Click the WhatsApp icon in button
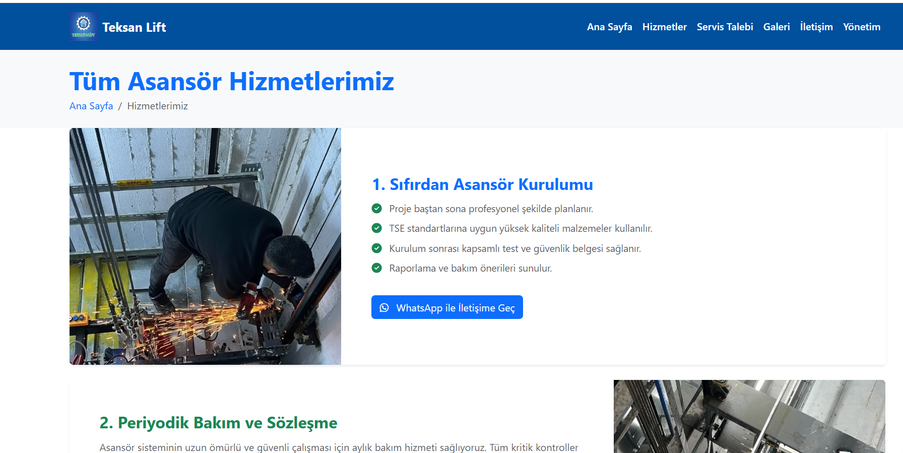The width and height of the screenshot is (903, 453). [x=384, y=307]
